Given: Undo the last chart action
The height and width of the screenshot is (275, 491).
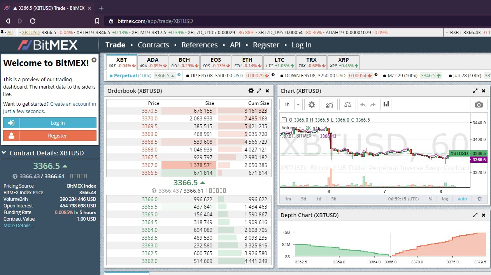Looking at the screenshot, I should click(363, 104).
